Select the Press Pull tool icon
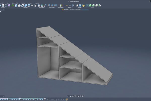 point(16,6)
